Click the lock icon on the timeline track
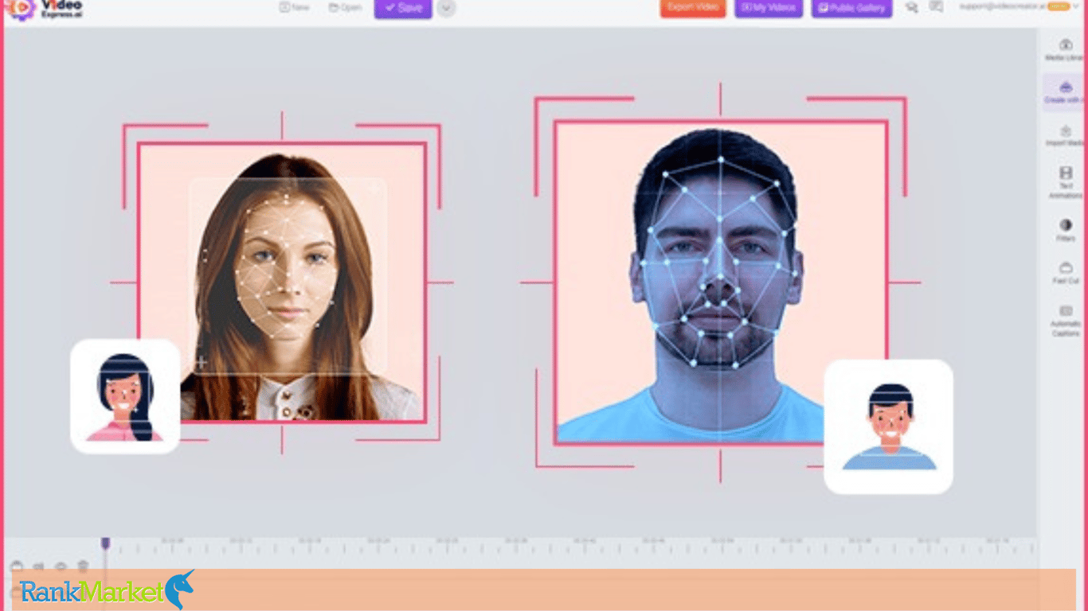Viewport: 1088px width, 611px height. (x=18, y=566)
